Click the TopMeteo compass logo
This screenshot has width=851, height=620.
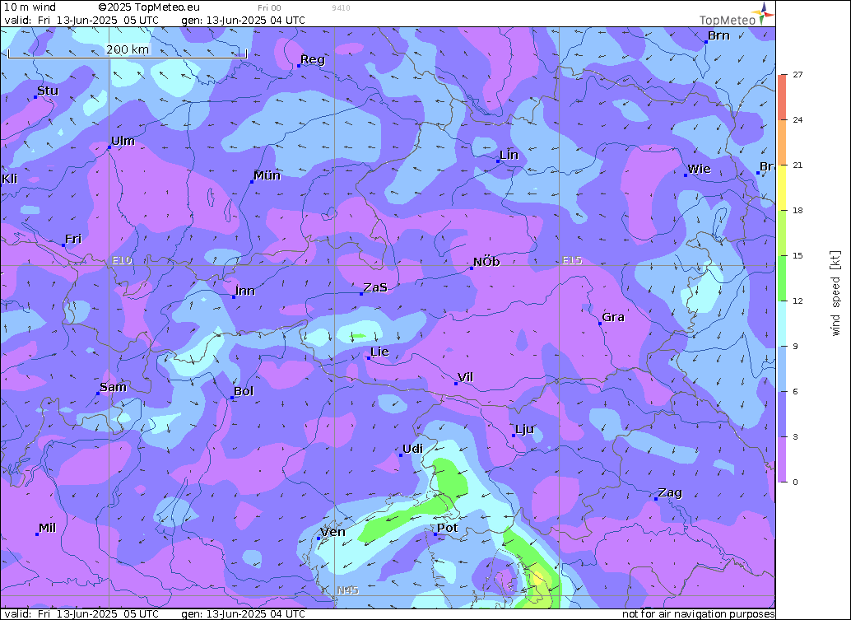[x=764, y=13]
